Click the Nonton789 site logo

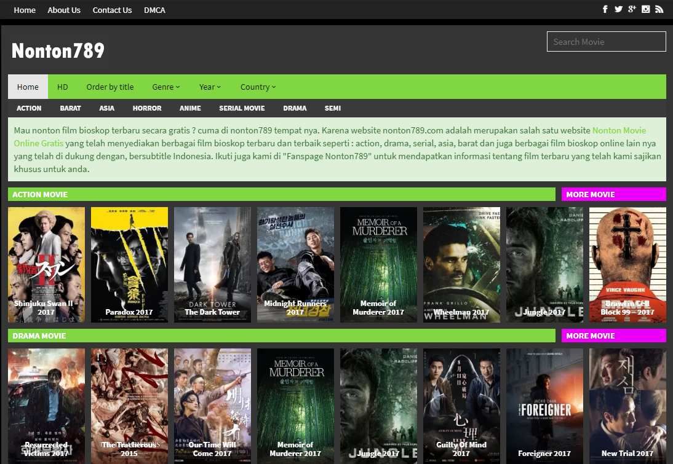(x=58, y=50)
